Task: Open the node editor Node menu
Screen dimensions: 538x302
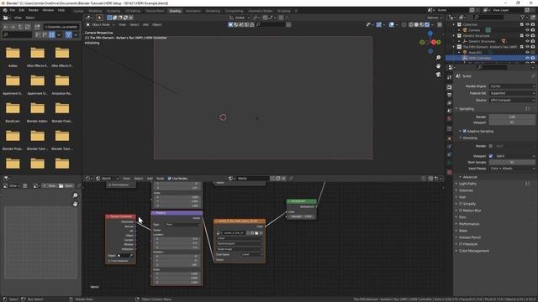Action: pyautogui.click(x=161, y=179)
